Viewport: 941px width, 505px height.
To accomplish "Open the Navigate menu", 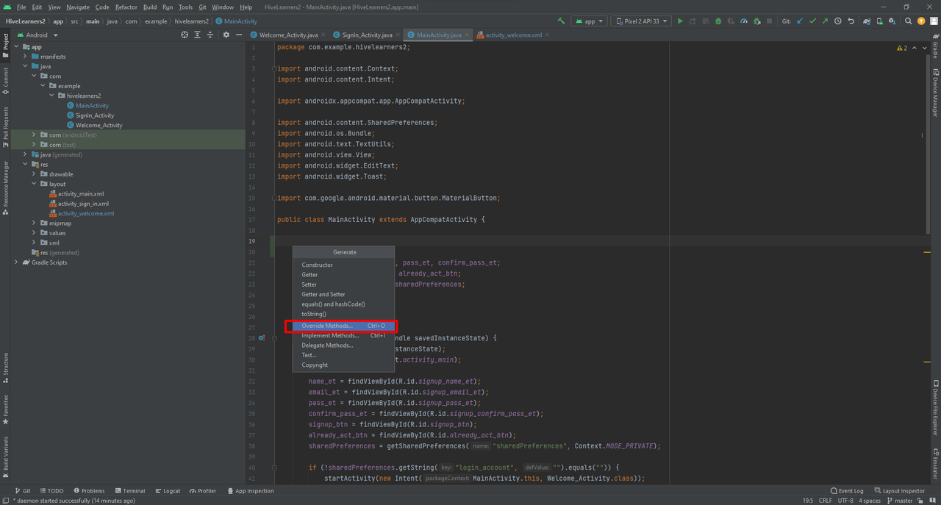I will click(x=77, y=7).
